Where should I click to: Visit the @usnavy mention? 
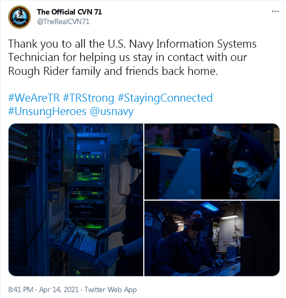(112, 111)
